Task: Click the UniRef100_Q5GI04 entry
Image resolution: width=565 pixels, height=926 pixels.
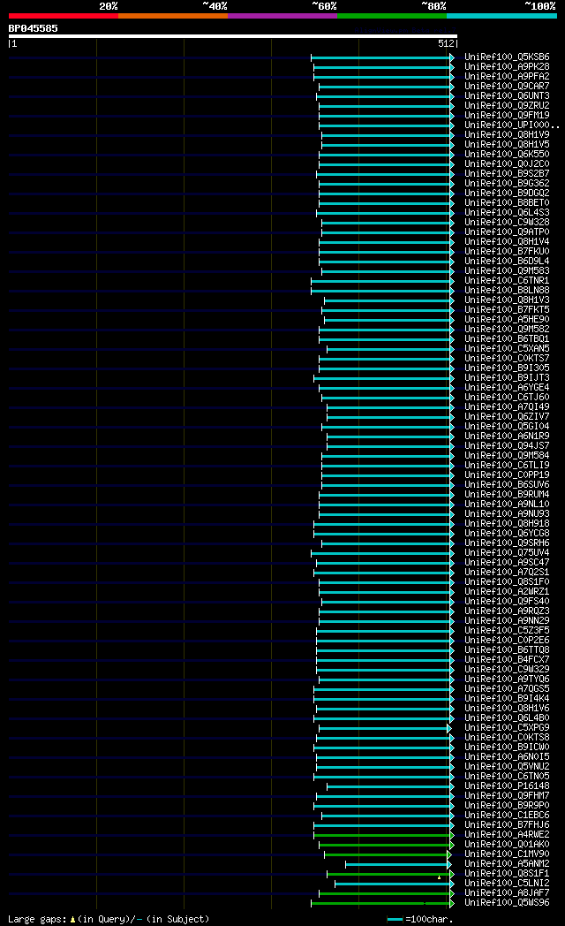Action: click(x=507, y=427)
